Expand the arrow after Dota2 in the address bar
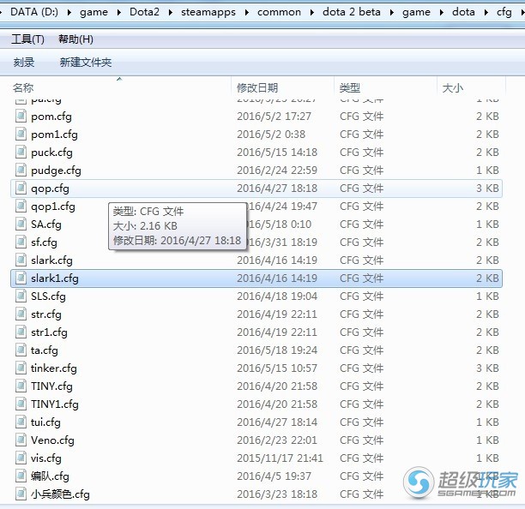The height and width of the screenshot is (509, 525). click(171, 13)
